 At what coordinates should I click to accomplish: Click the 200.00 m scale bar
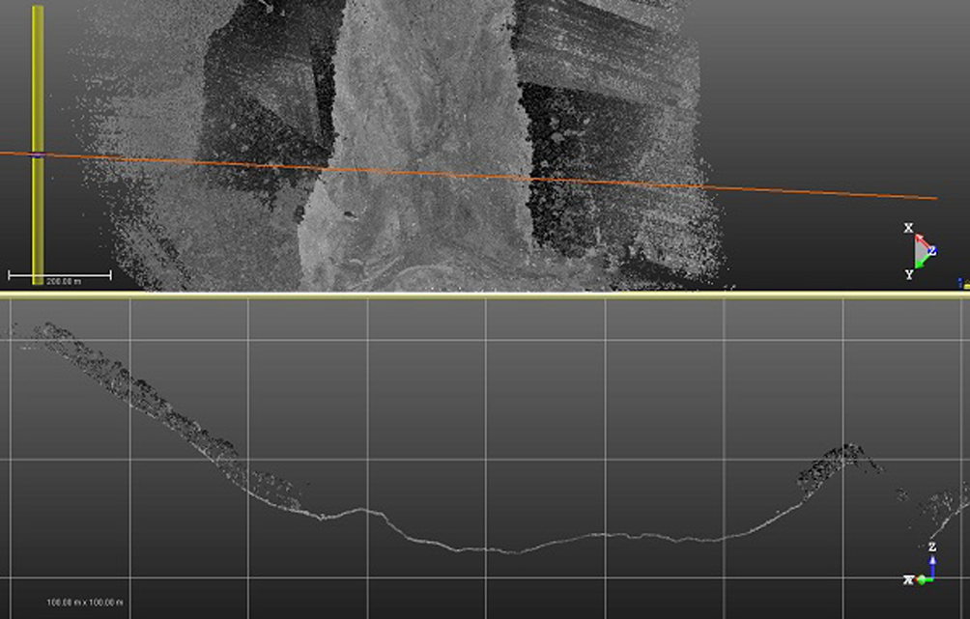(60, 276)
